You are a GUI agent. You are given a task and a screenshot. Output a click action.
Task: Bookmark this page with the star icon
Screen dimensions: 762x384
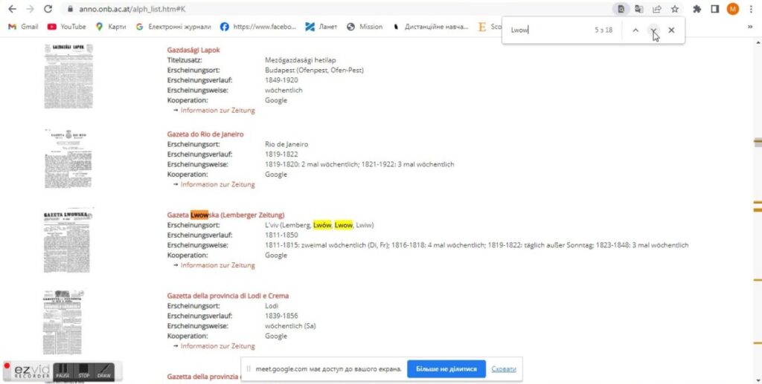675,9
